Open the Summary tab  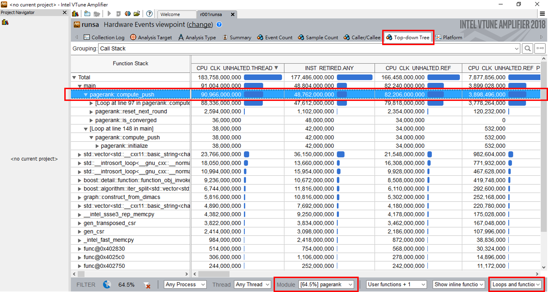237,37
